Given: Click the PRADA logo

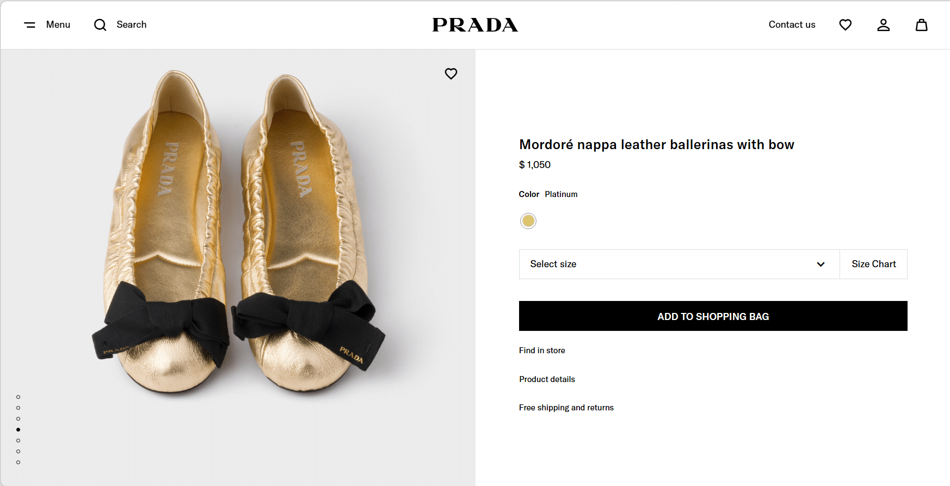Looking at the screenshot, I should tap(475, 25).
